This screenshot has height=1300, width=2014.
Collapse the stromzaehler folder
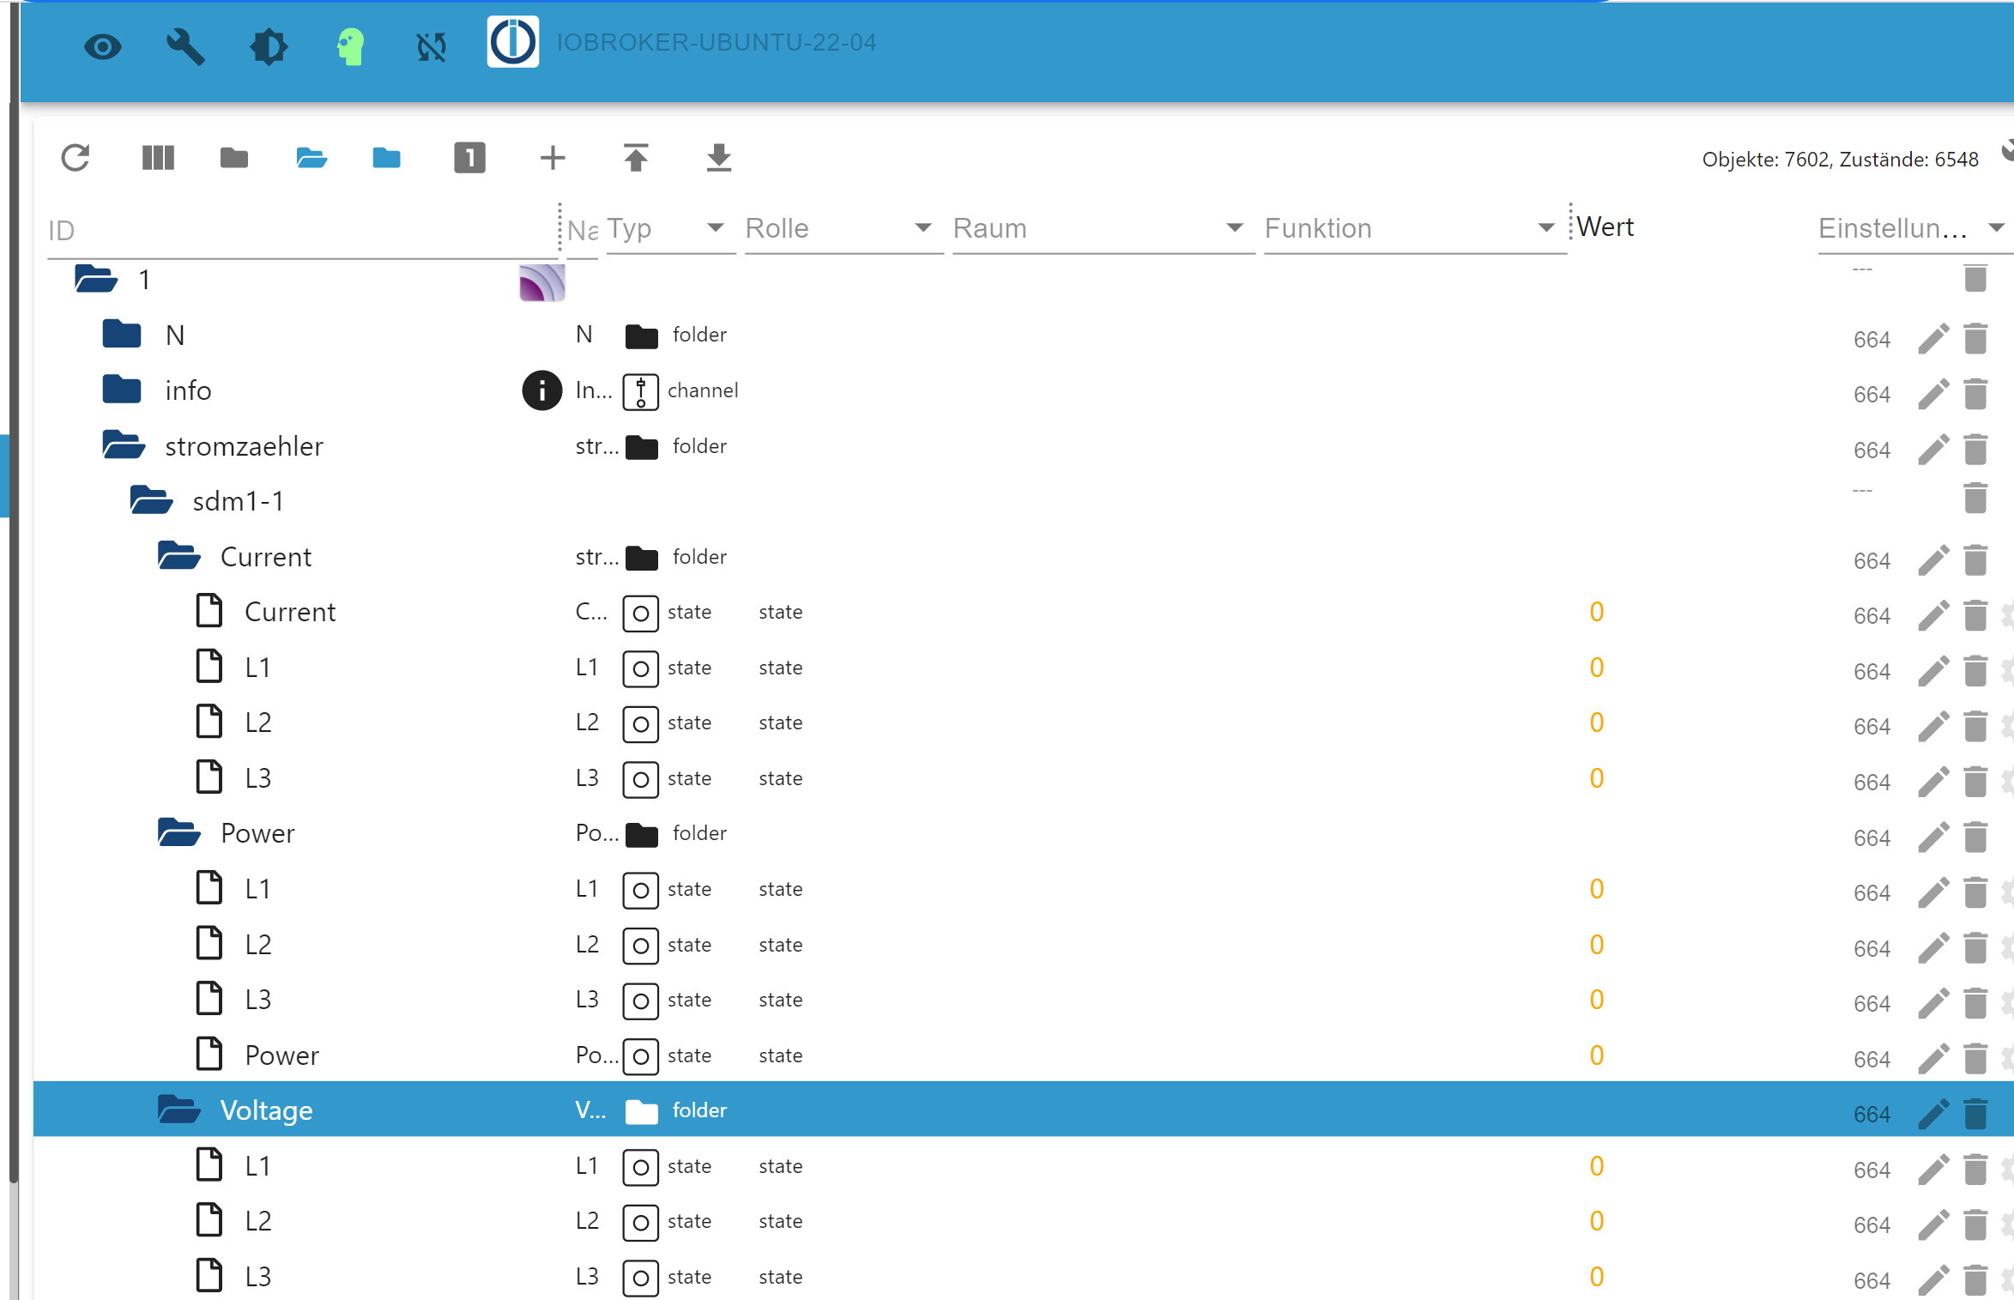(x=124, y=446)
